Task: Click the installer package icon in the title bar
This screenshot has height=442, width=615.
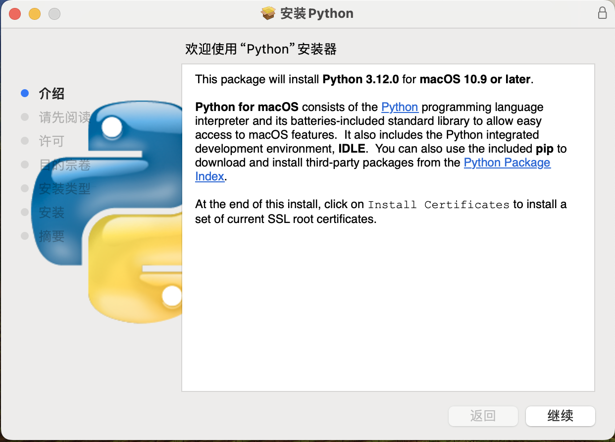Action: coord(268,13)
